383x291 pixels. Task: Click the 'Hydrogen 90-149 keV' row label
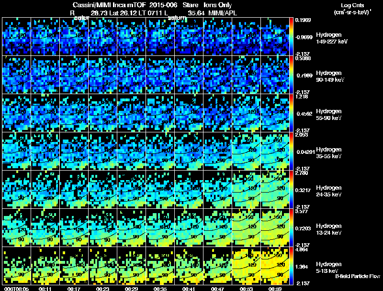(330, 76)
